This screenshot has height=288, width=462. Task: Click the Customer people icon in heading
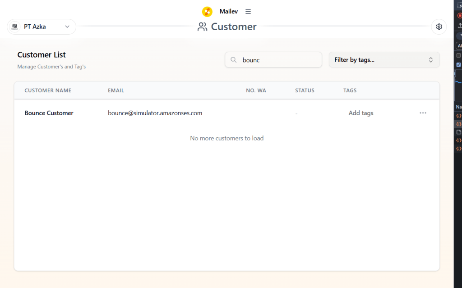[203, 27]
